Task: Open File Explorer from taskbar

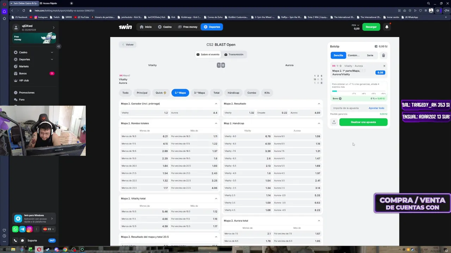Action: pos(13,249)
